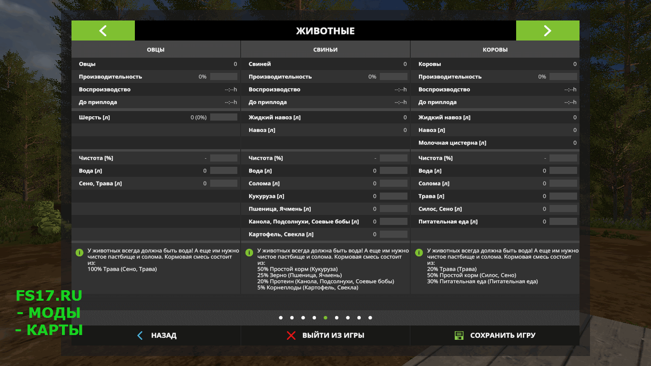The height and width of the screenshot is (366, 651).
Task: Click the Свиней count row
Action: (325, 64)
